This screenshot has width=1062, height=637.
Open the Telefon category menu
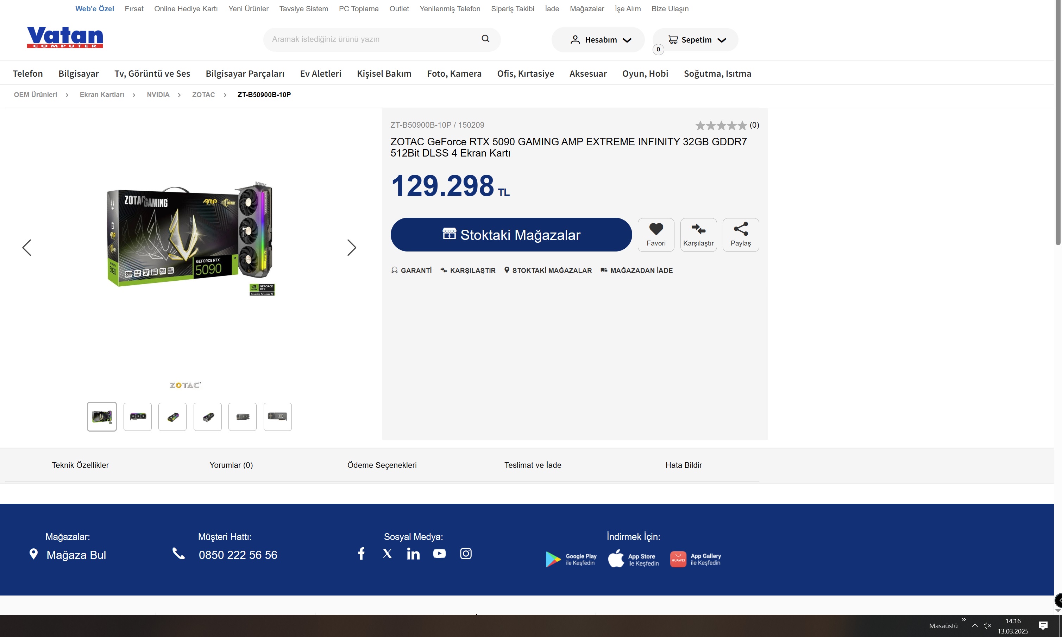28,74
